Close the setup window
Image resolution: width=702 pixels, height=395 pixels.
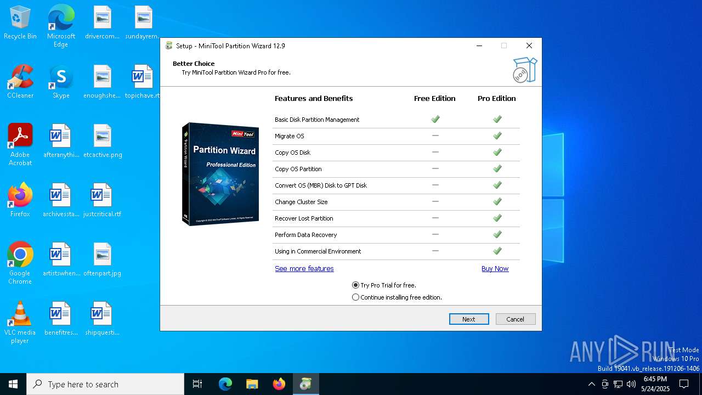(x=529, y=46)
